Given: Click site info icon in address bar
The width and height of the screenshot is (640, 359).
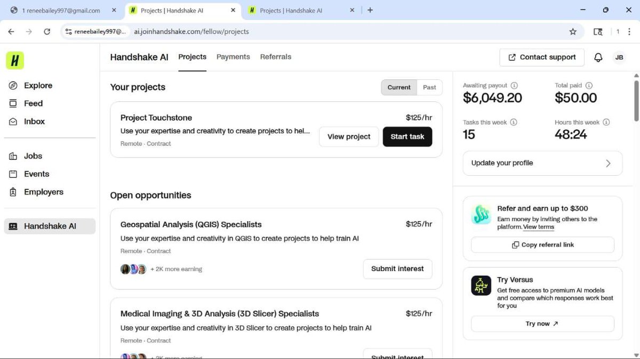Looking at the screenshot, I should [x=68, y=31].
